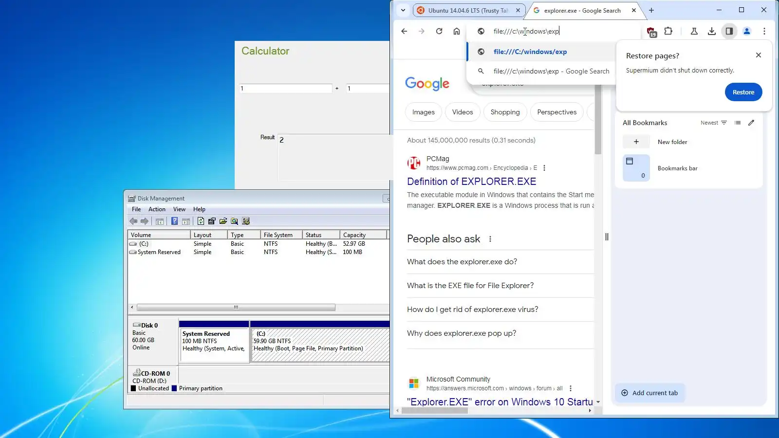The height and width of the screenshot is (438, 779).
Task: Open the flask-shaped labs icon in browser toolbar
Action: (694, 31)
